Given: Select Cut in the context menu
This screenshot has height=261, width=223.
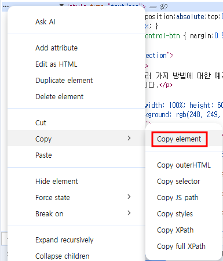Looking at the screenshot, I should pyautogui.click(x=76, y=123).
